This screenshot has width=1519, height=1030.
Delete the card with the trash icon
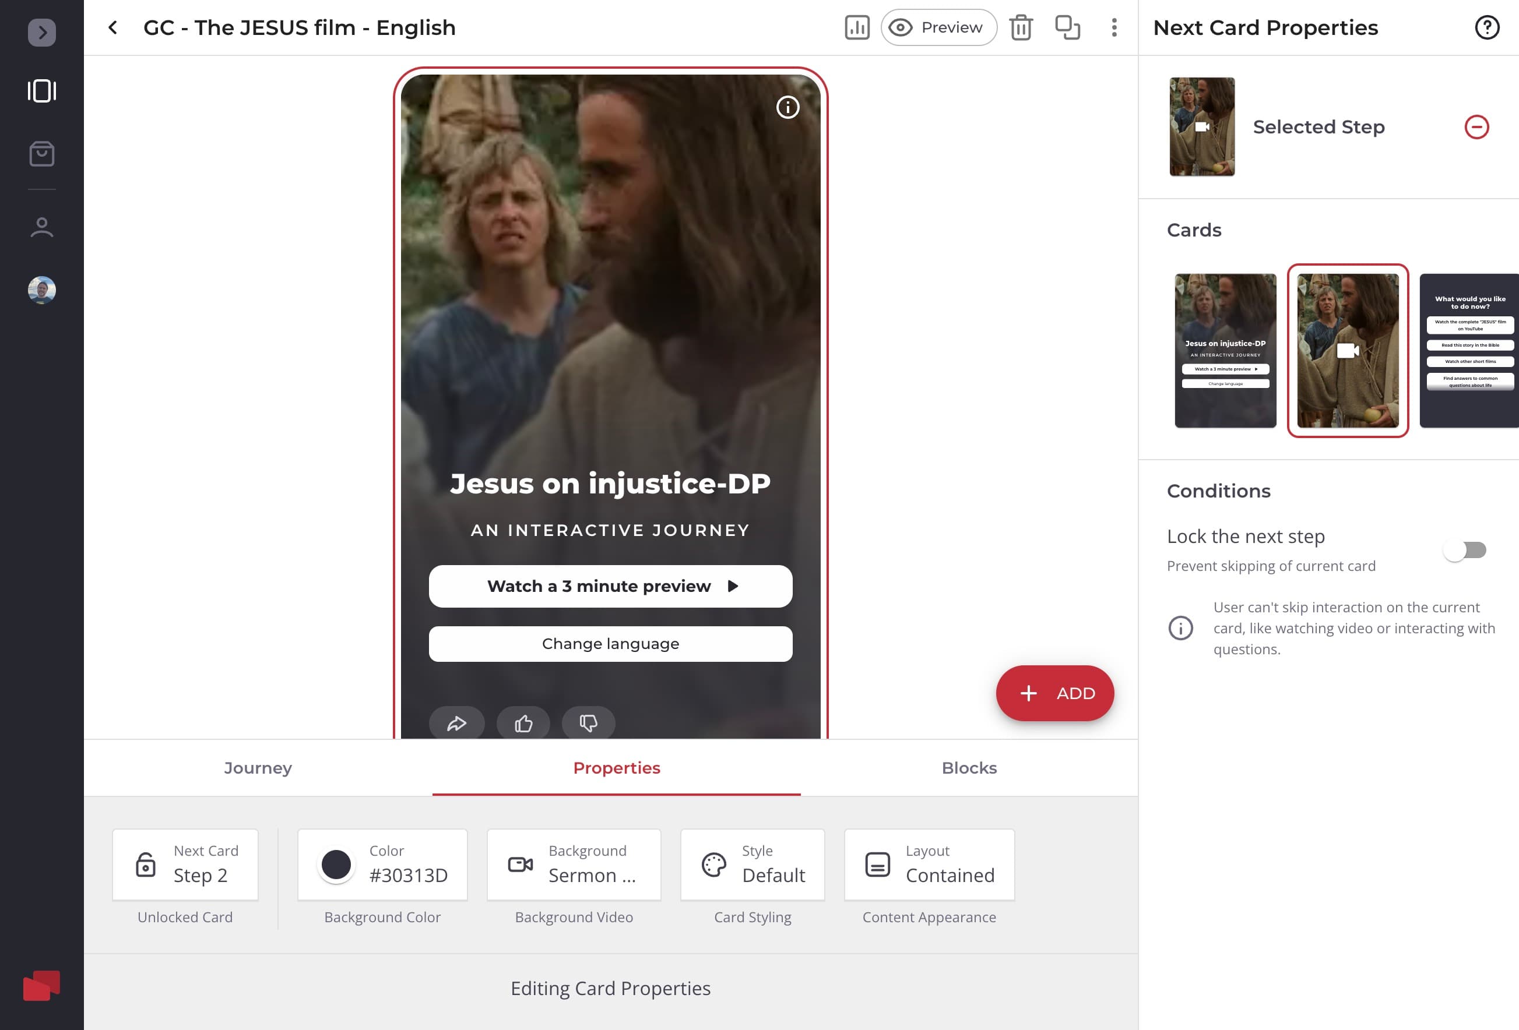[1020, 27]
